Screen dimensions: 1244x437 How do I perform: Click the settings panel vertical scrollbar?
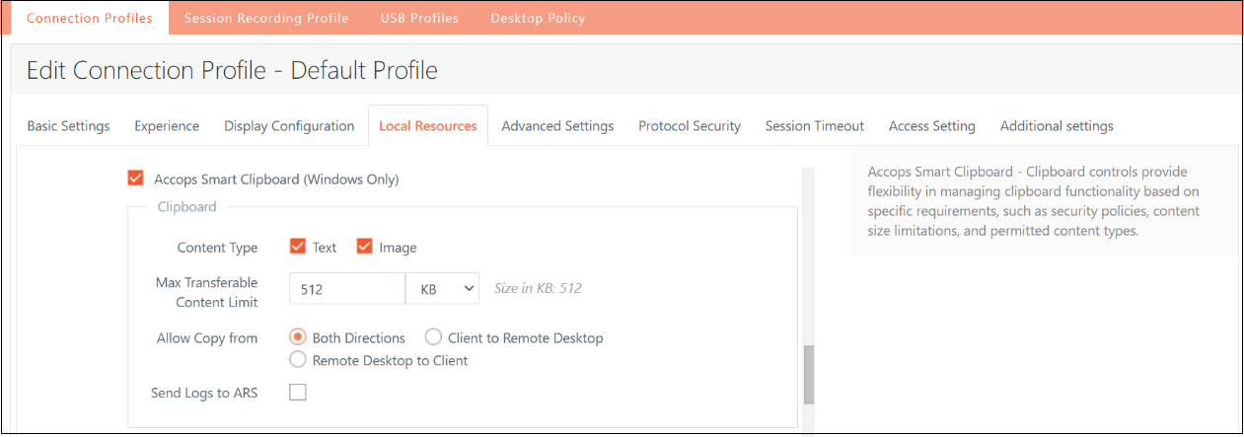coord(809,375)
